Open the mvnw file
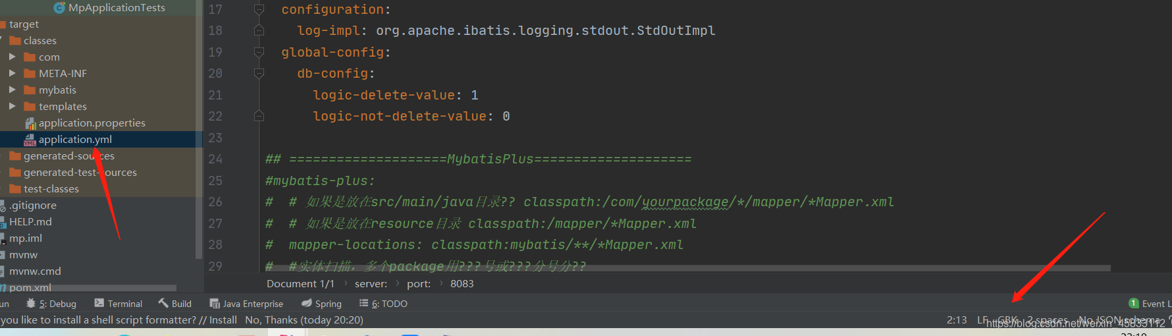1172x336 pixels. [x=23, y=254]
